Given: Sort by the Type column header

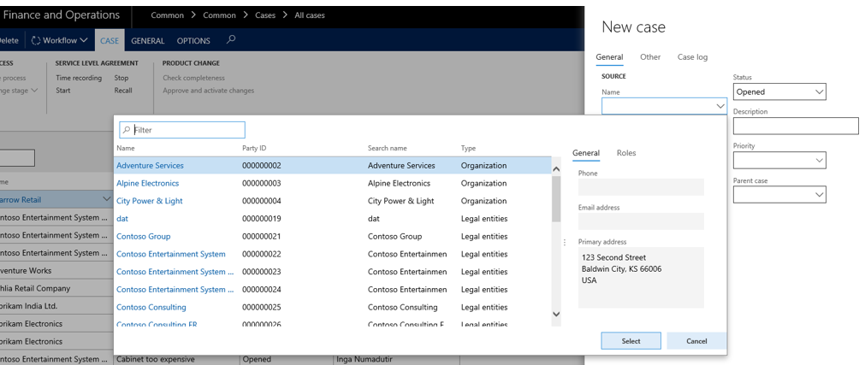Looking at the screenshot, I should [x=468, y=148].
